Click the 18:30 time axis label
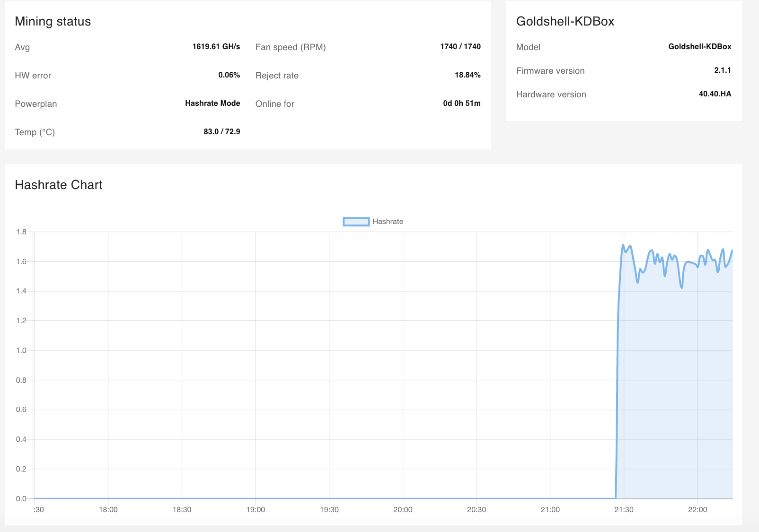The image size is (759, 532). click(182, 510)
